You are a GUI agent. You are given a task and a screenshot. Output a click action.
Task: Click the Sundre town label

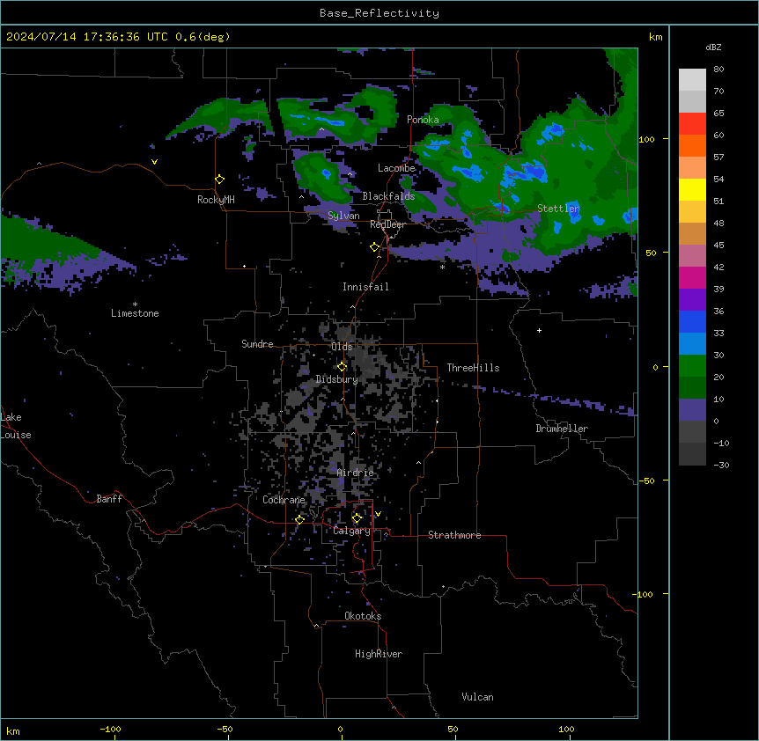pyautogui.click(x=257, y=344)
